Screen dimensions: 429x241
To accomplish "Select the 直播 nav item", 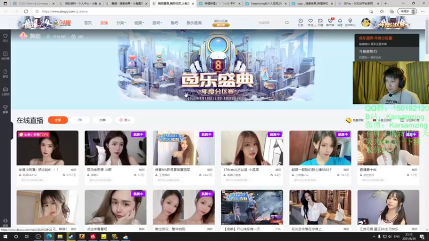I will (x=104, y=22).
